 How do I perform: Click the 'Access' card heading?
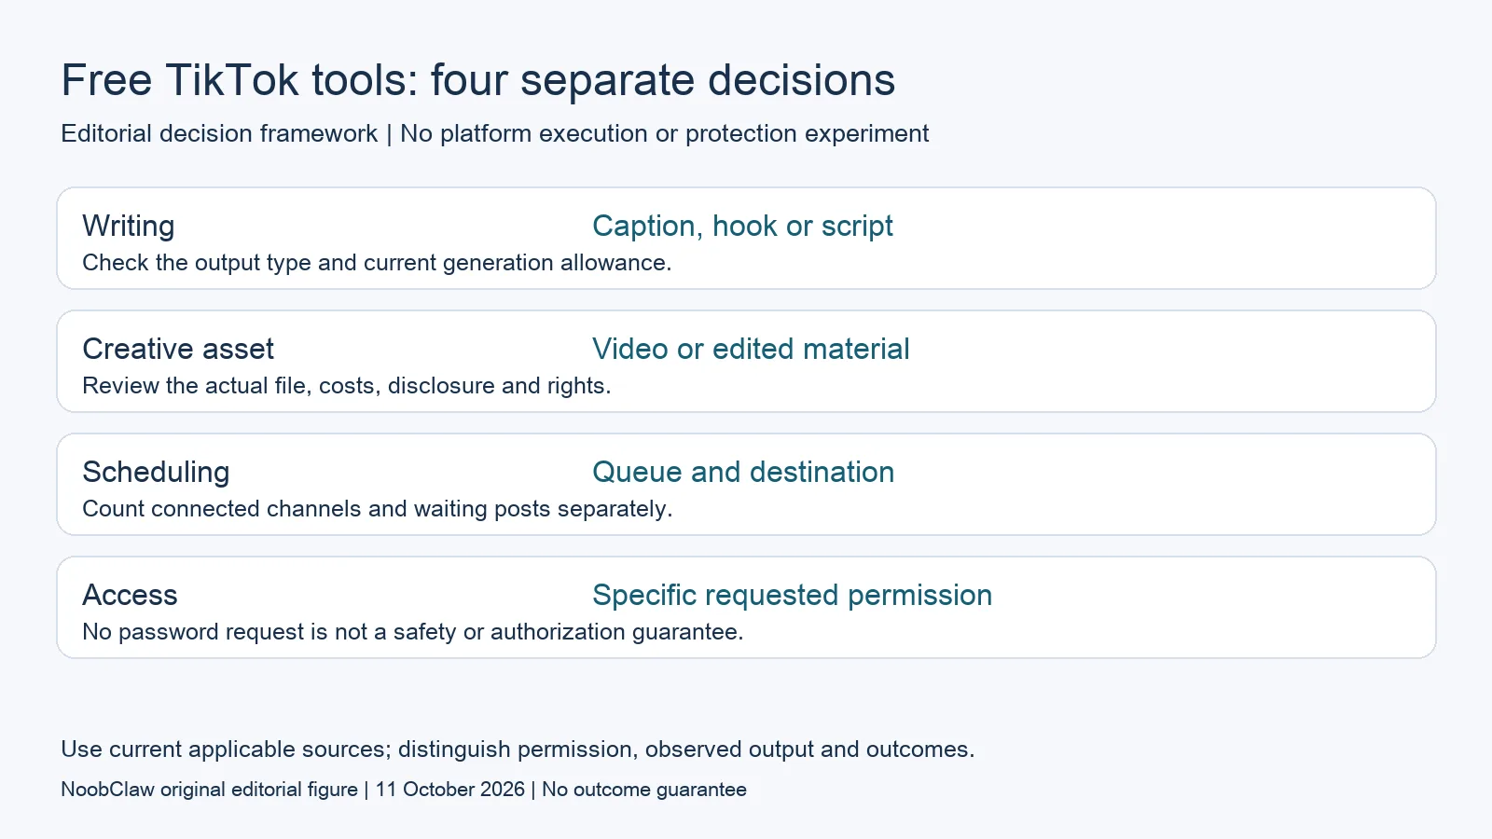[130, 595]
